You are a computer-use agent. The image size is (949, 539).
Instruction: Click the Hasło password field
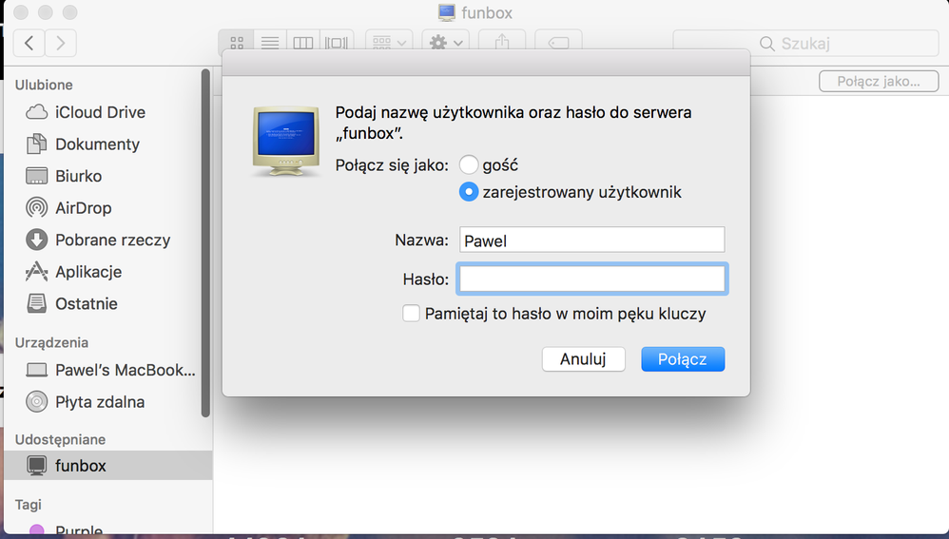(x=591, y=279)
